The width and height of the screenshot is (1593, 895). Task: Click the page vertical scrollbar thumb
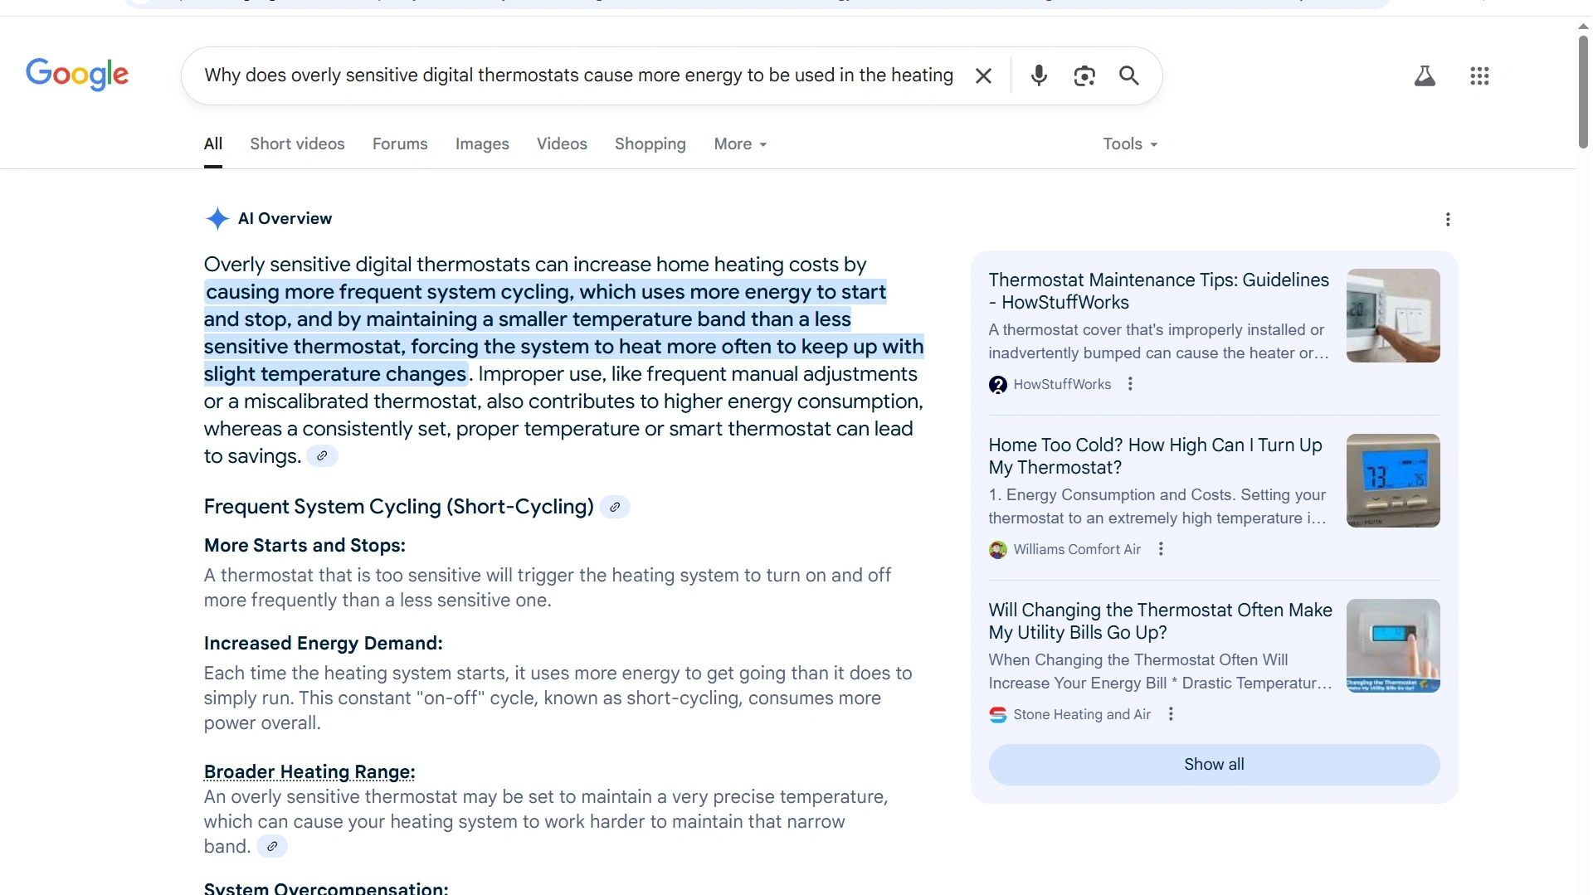(x=1583, y=91)
